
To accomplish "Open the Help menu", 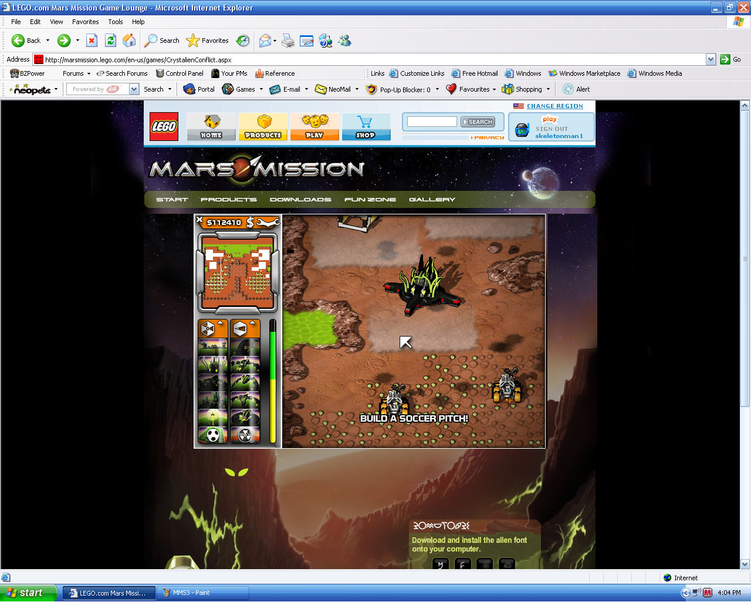I will tap(138, 22).
